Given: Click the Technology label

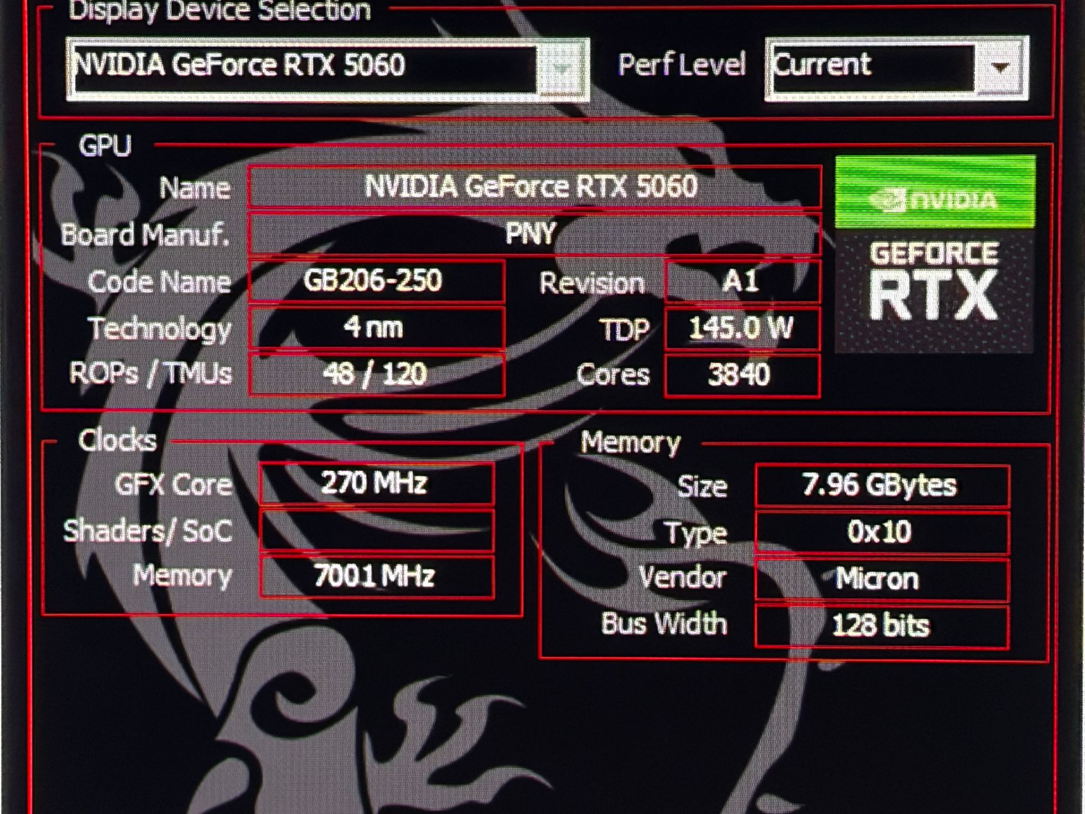Looking at the screenshot, I should click(159, 329).
